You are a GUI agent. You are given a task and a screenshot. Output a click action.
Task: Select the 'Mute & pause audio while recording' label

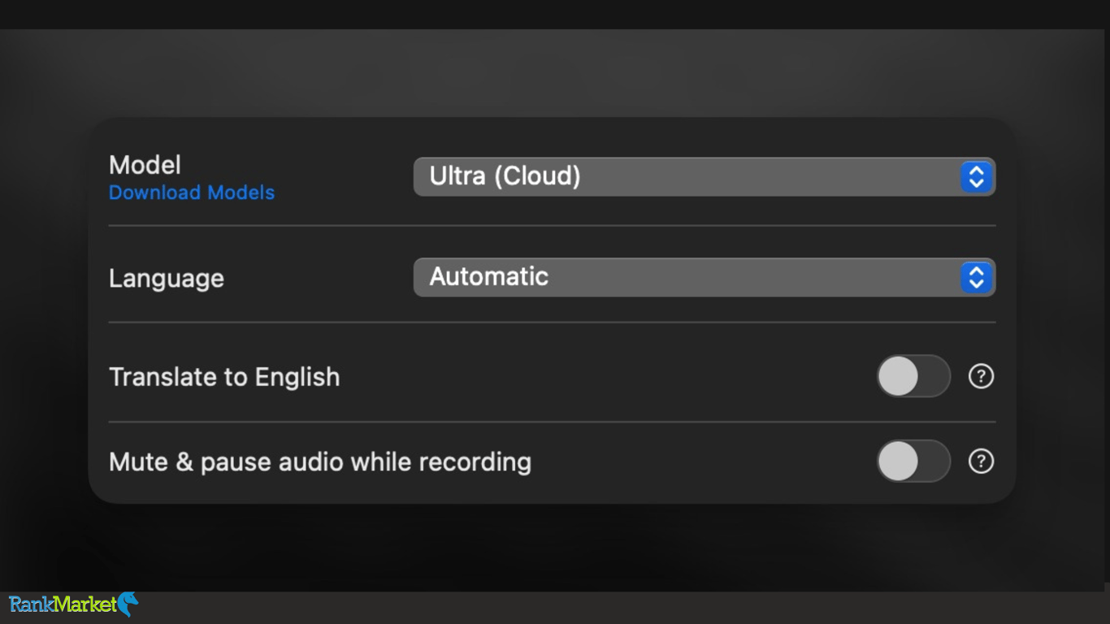320,461
